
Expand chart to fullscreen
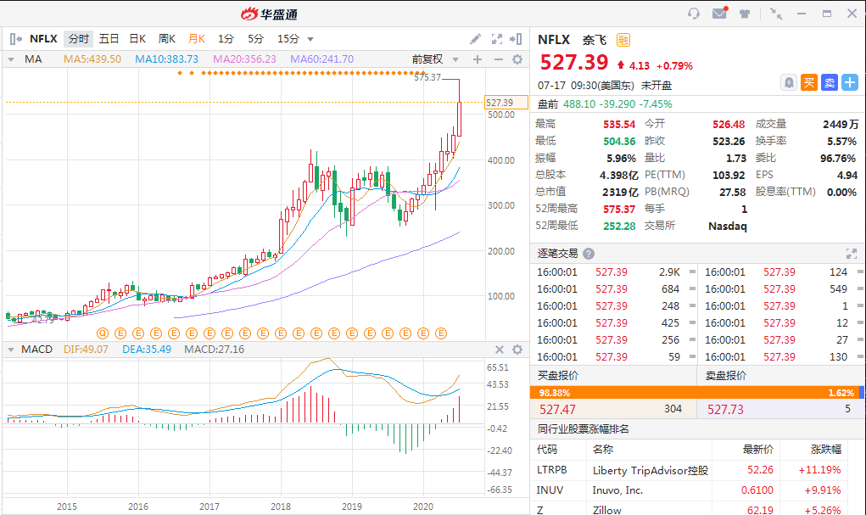tap(496, 39)
